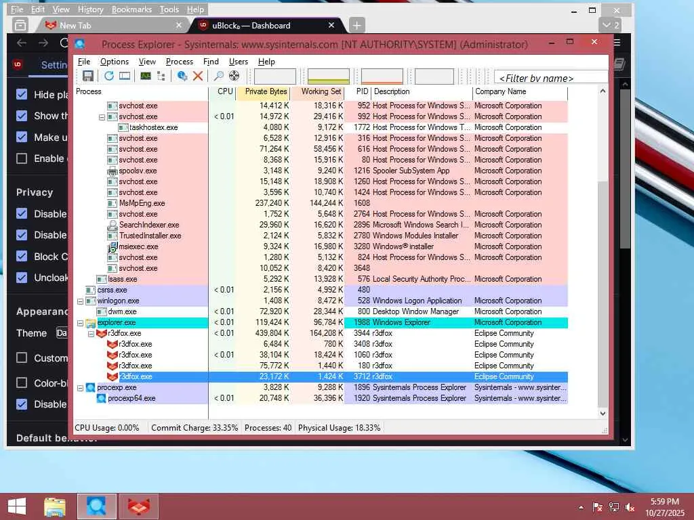Collapse the svchost.exe PID 992 tree node
Screen dimensions: 694x520
pyautogui.click(x=102, y=117)
